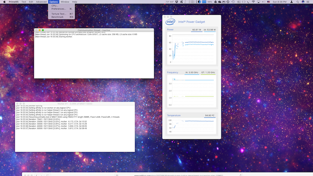Select the IA: 3.50 GHz frequency readout
Image resolution: width=313 pixels, height=176 pixels.
192,72
